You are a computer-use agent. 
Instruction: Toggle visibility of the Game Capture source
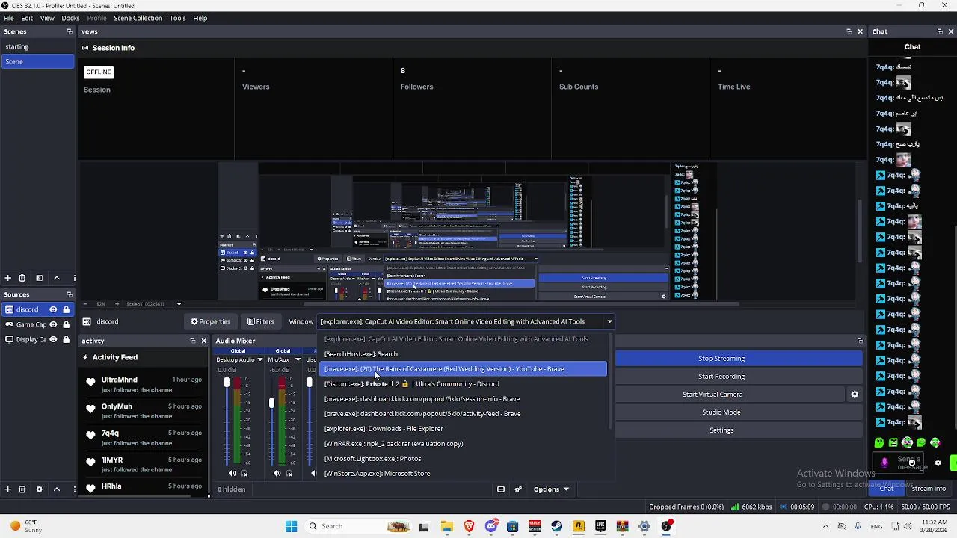(x=53, y=324)
